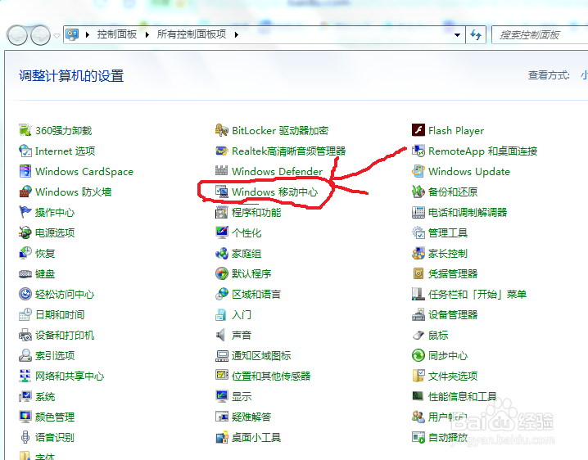
Task: Open the 自动播放 link
Action: coord(448,437)
